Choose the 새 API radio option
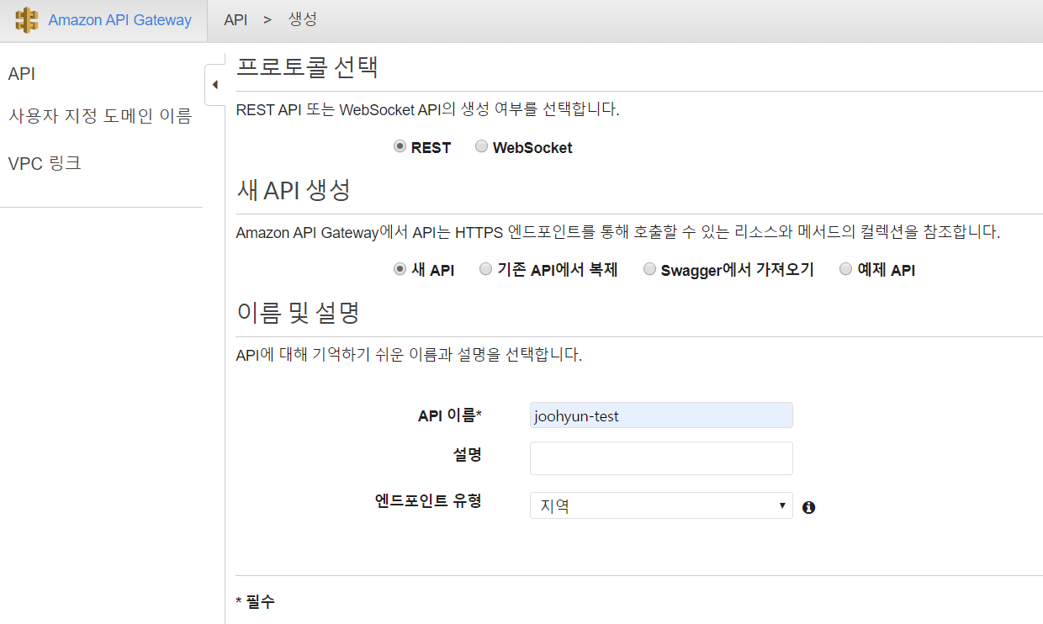This screenshot has width=1043, height=624. click(400, 269)
